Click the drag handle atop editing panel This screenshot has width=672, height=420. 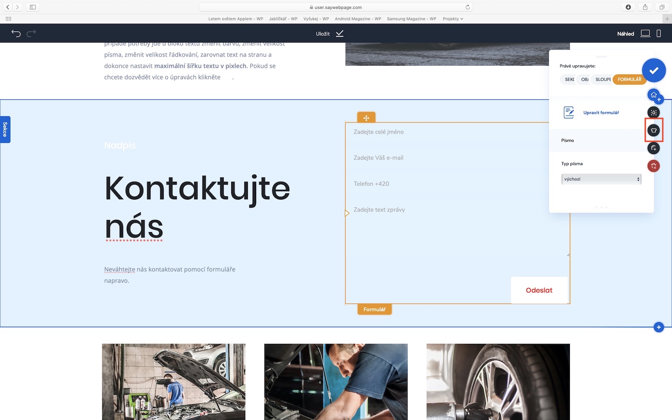(601, 56)
